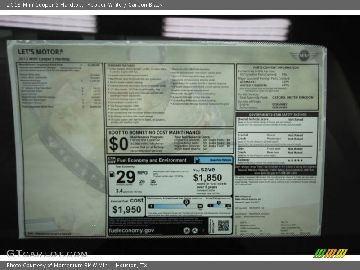Click the '29' combined MPG figure
This screenshot has height=270, width=360.
[x=126, y=177]
